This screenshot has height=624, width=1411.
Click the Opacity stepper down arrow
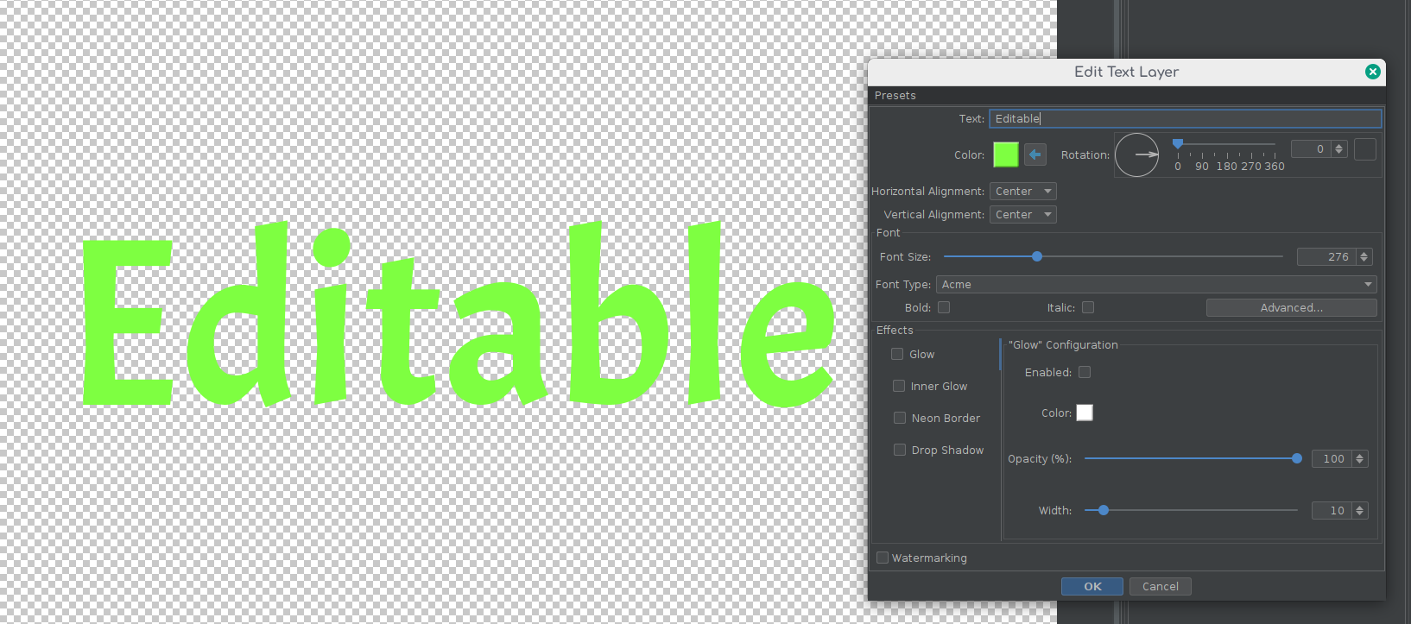pyautogui.click(x=1360, y=463)
